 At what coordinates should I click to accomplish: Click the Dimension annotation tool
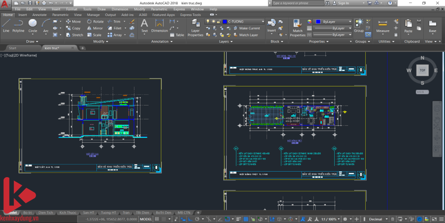[159, 26]
